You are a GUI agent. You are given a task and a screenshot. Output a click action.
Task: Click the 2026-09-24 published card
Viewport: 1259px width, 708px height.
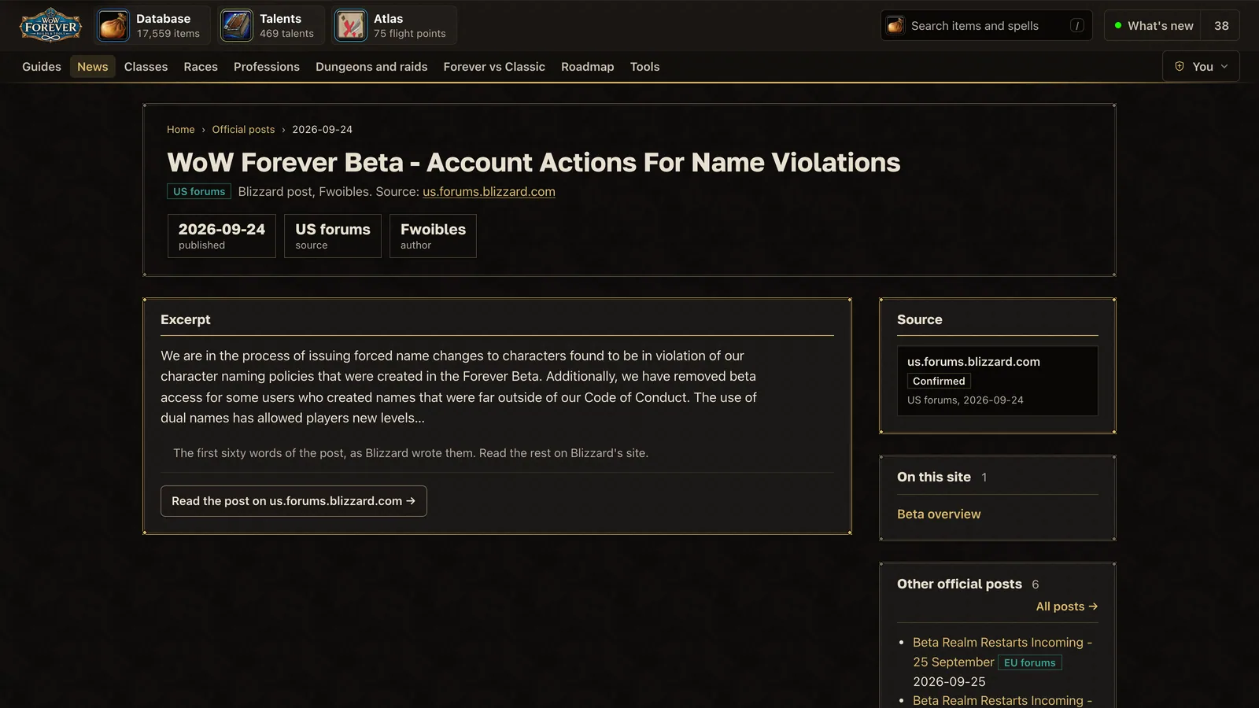(x=222, y=236)
